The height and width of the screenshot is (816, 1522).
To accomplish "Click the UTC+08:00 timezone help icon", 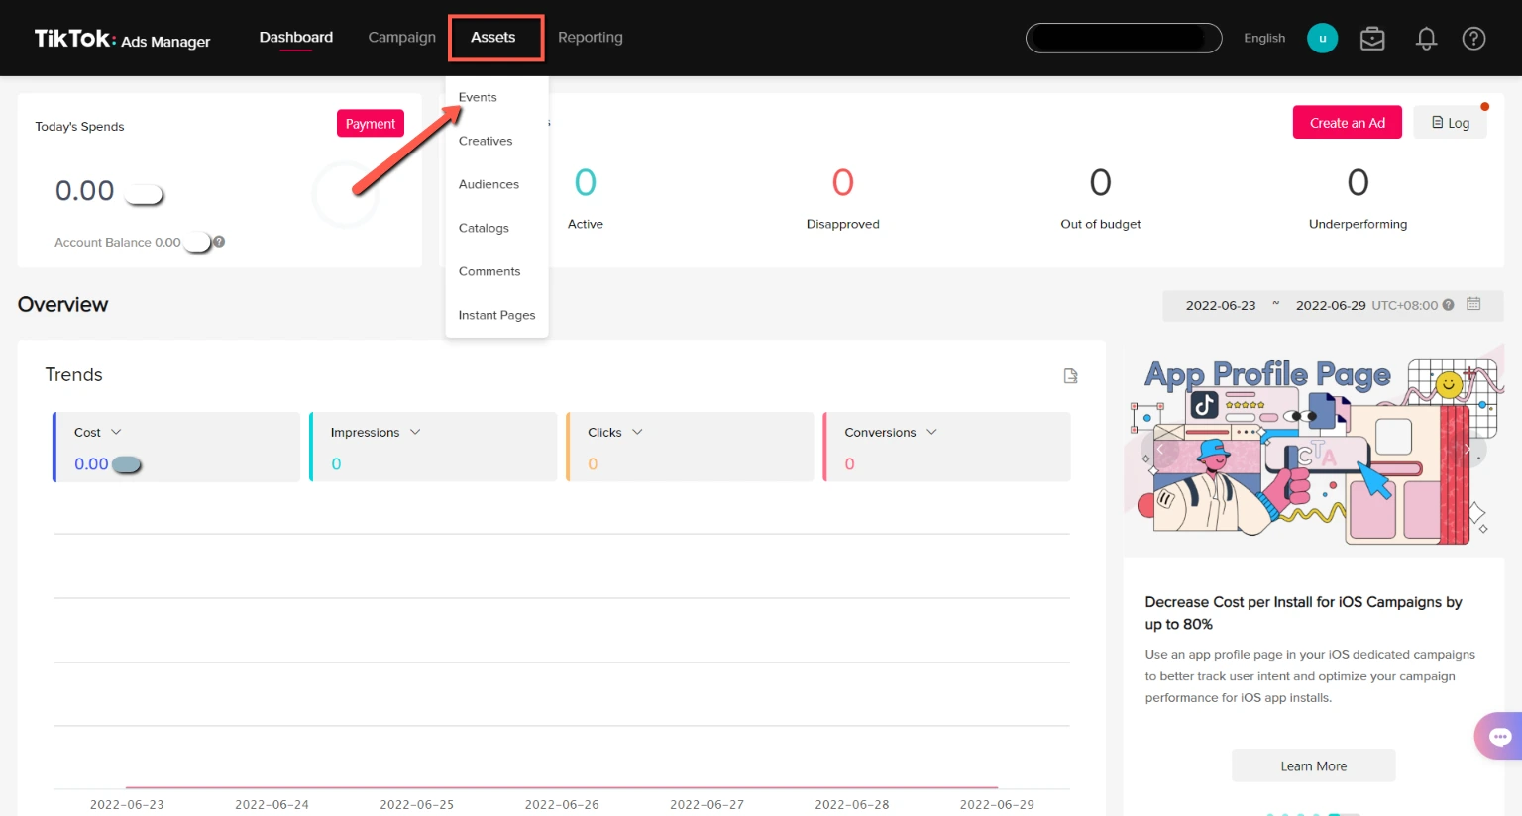I will pyautogui.click(x=1448, y=305).
